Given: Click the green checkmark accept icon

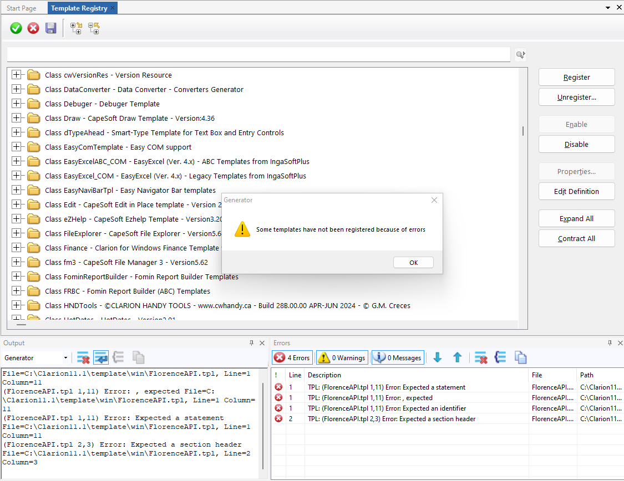Looking at the screenshot, I should pyautogui.click(x=16, y=28).
